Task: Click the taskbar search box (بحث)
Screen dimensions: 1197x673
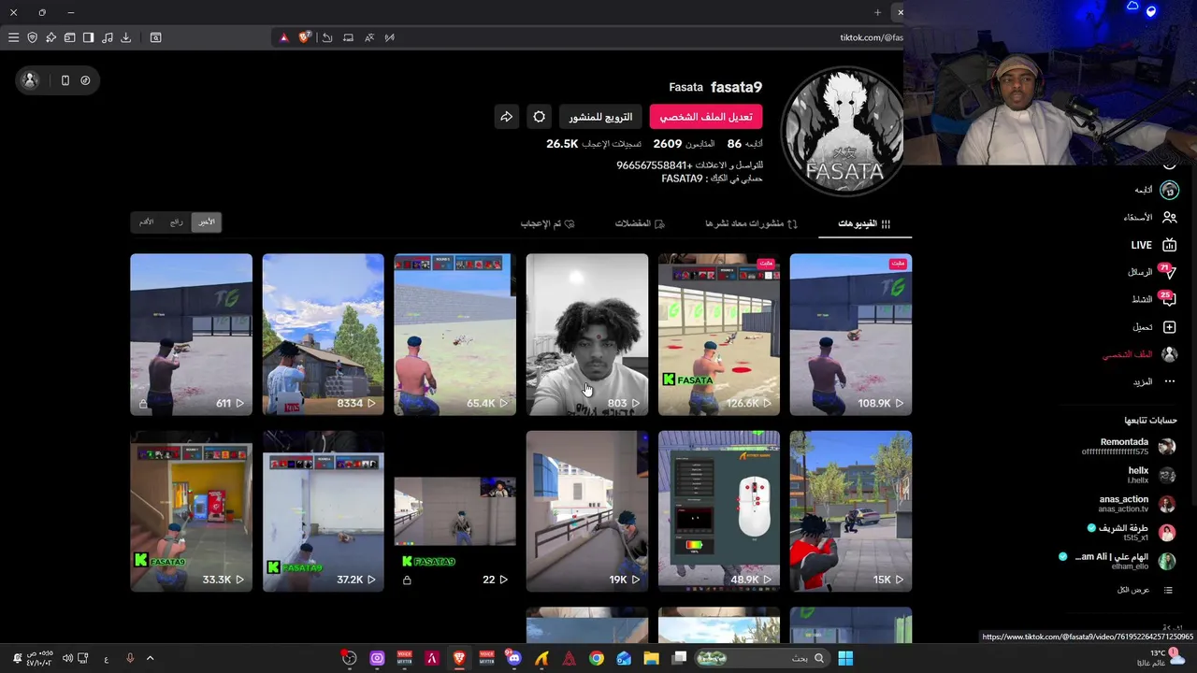Action: [762, 658]
